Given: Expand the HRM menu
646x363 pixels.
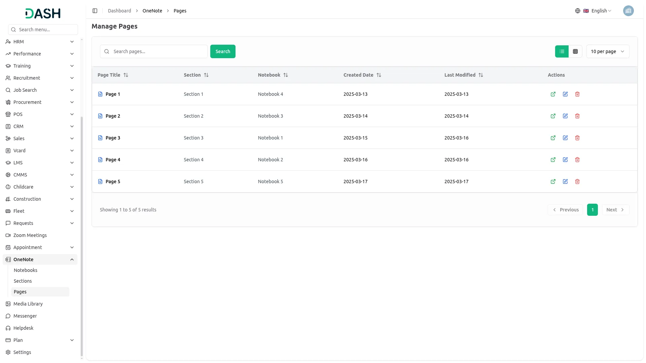Looking at the screenshot, I should coord(40,42).
